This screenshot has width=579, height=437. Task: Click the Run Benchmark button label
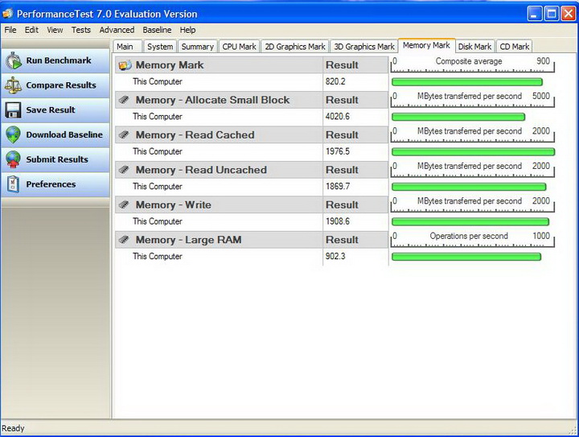pyautogui.click(x=59, y=60)
